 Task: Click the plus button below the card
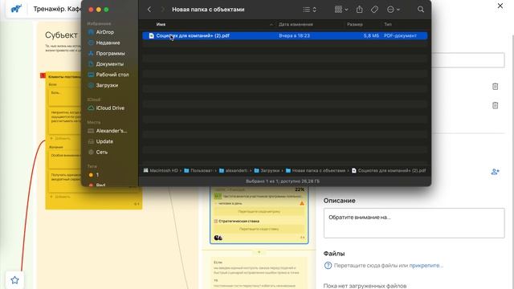click(259, 252)
